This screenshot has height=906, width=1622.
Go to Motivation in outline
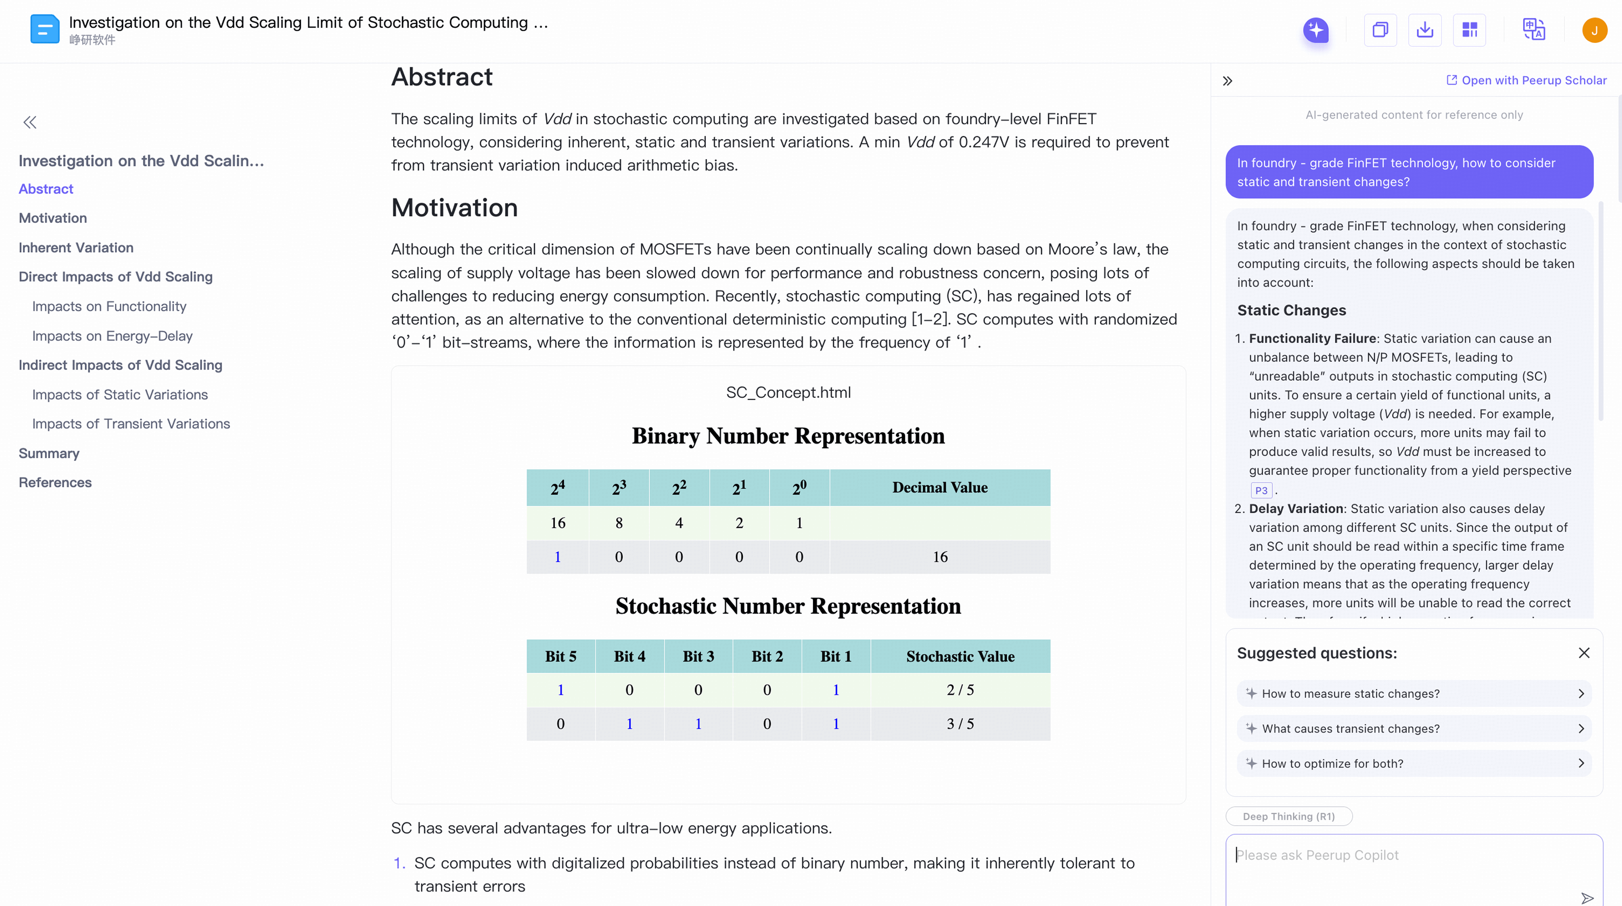coord(53,218)
